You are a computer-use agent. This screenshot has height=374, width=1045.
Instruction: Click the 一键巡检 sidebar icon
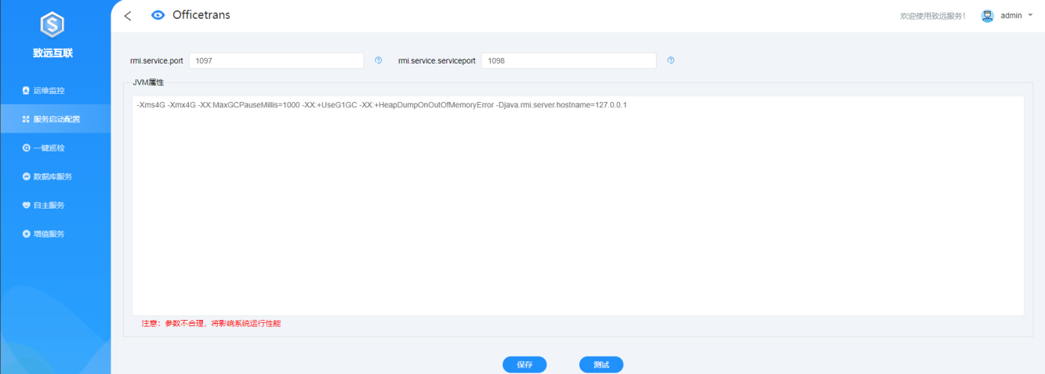point(26,147)
